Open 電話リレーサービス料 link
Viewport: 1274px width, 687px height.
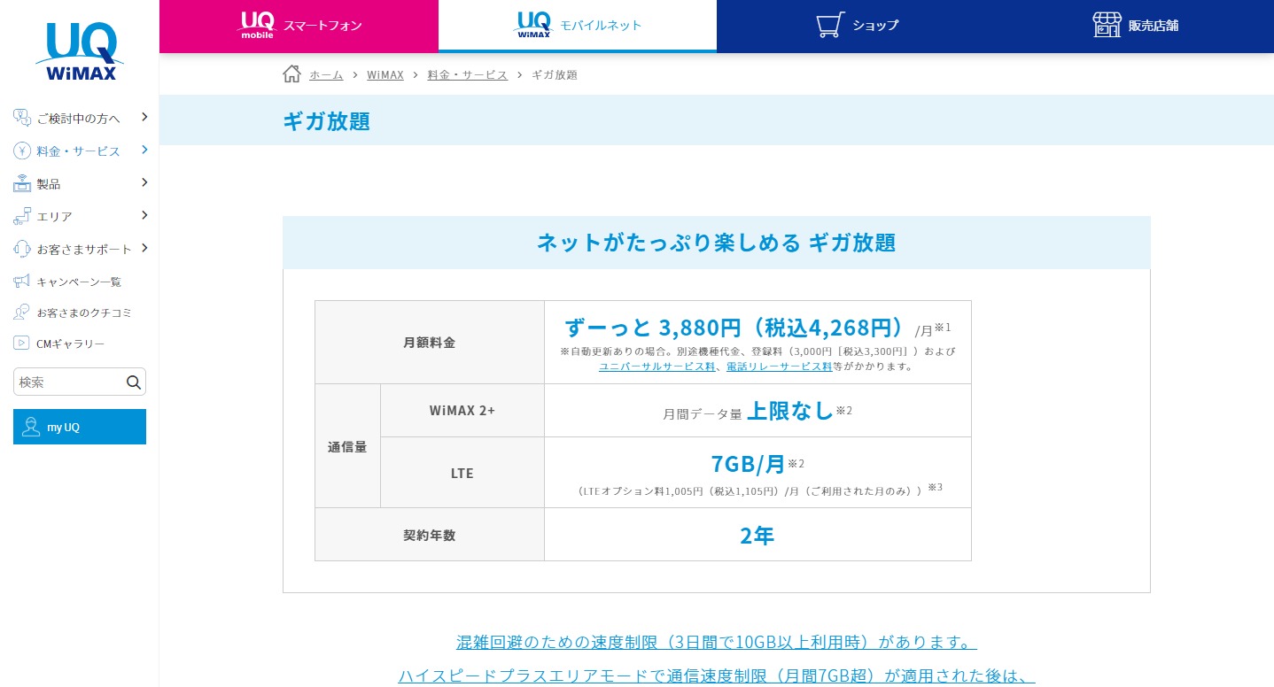pyautogui.click(x=780, y=366)
